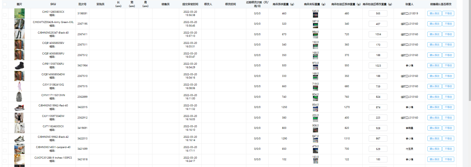Tick the checkbox for SKU CJHS112803803CX
This screenshot has width=471, height=167.
click(x=5, y=15)
